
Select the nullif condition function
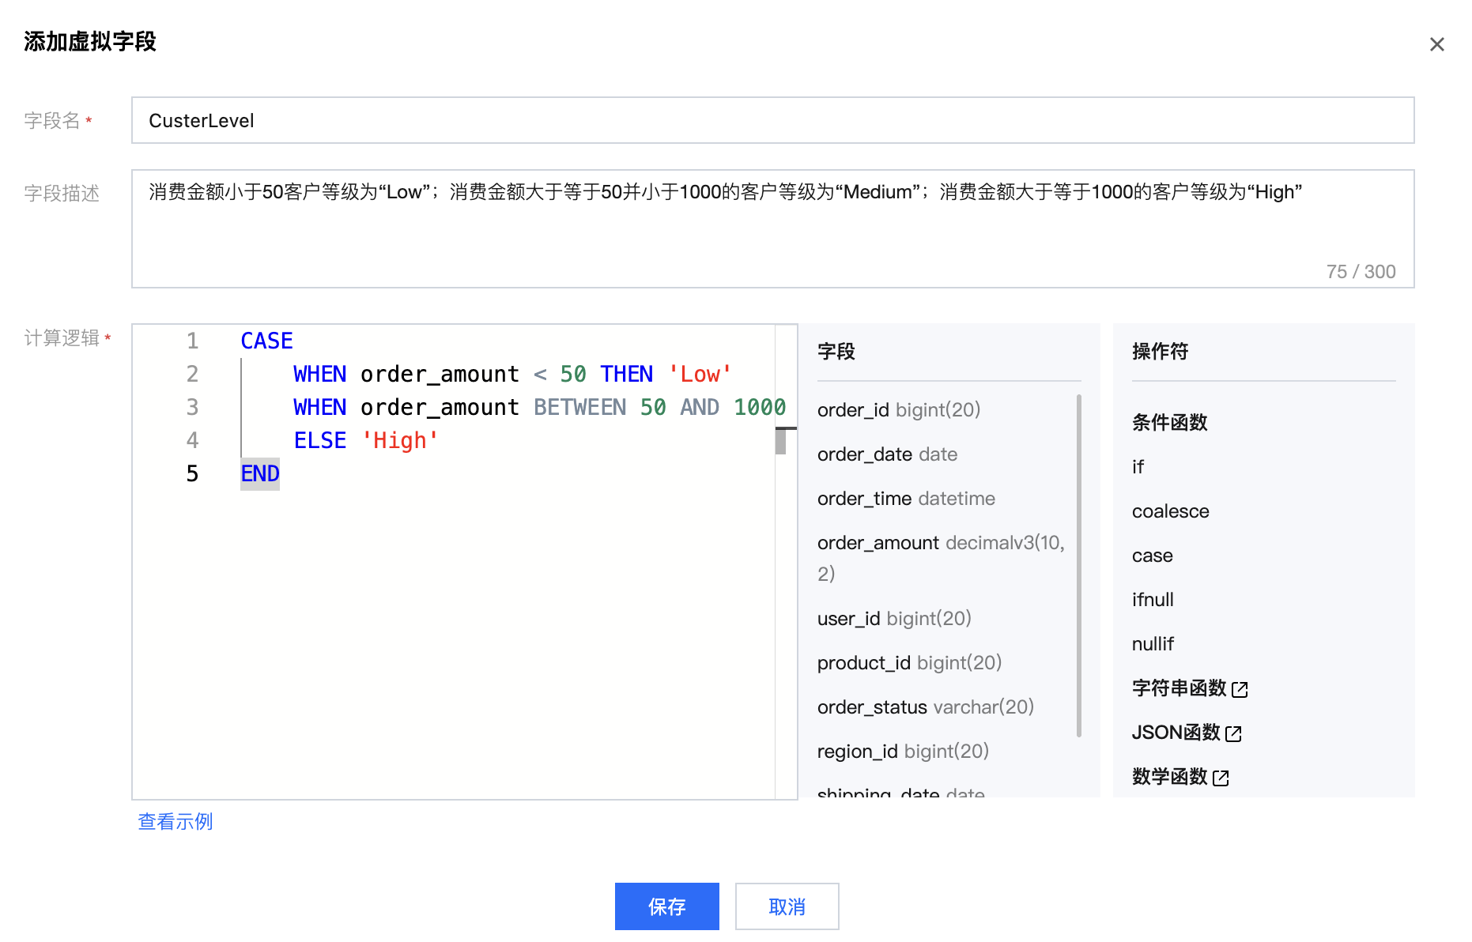1153,643
